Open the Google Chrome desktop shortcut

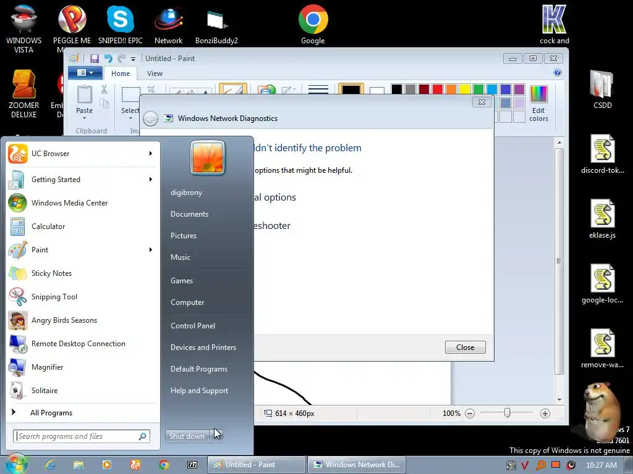click(313, 25)
